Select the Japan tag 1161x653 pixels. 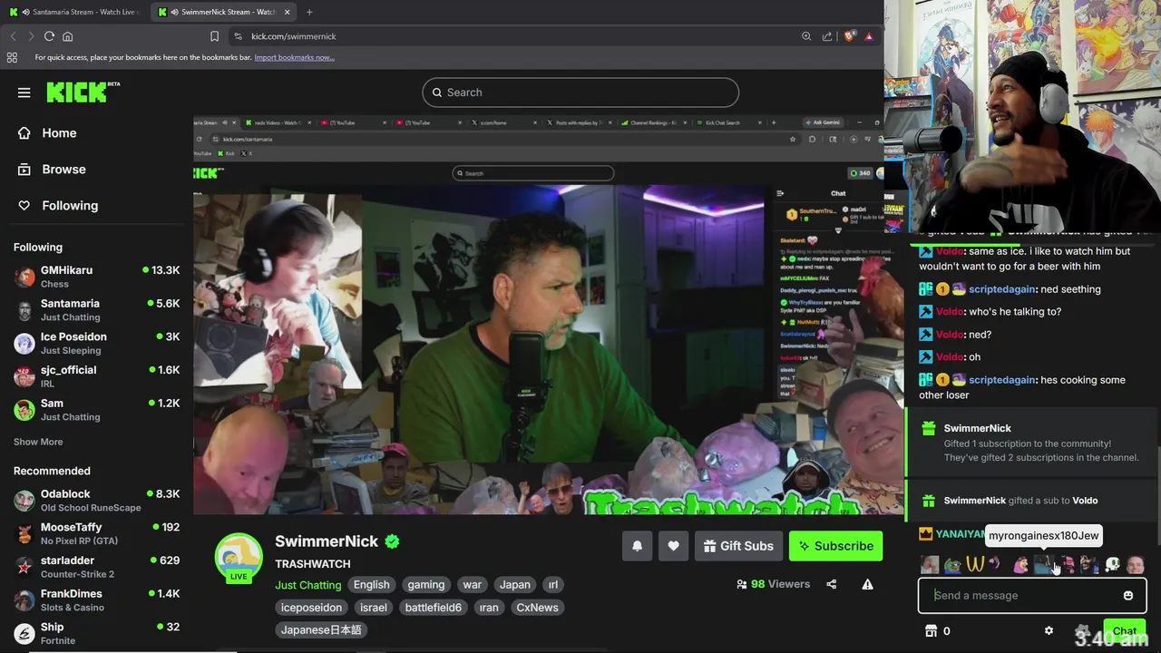point(514,585)
